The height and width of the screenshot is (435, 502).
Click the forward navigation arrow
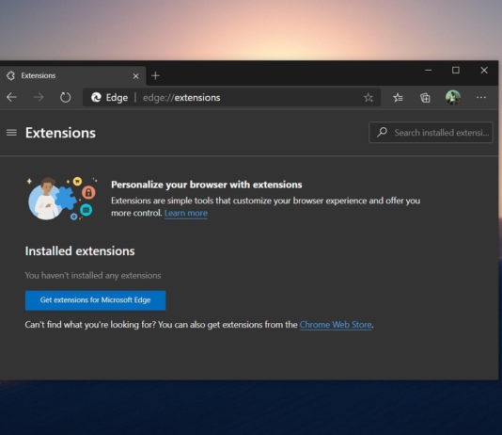point(39,97)
